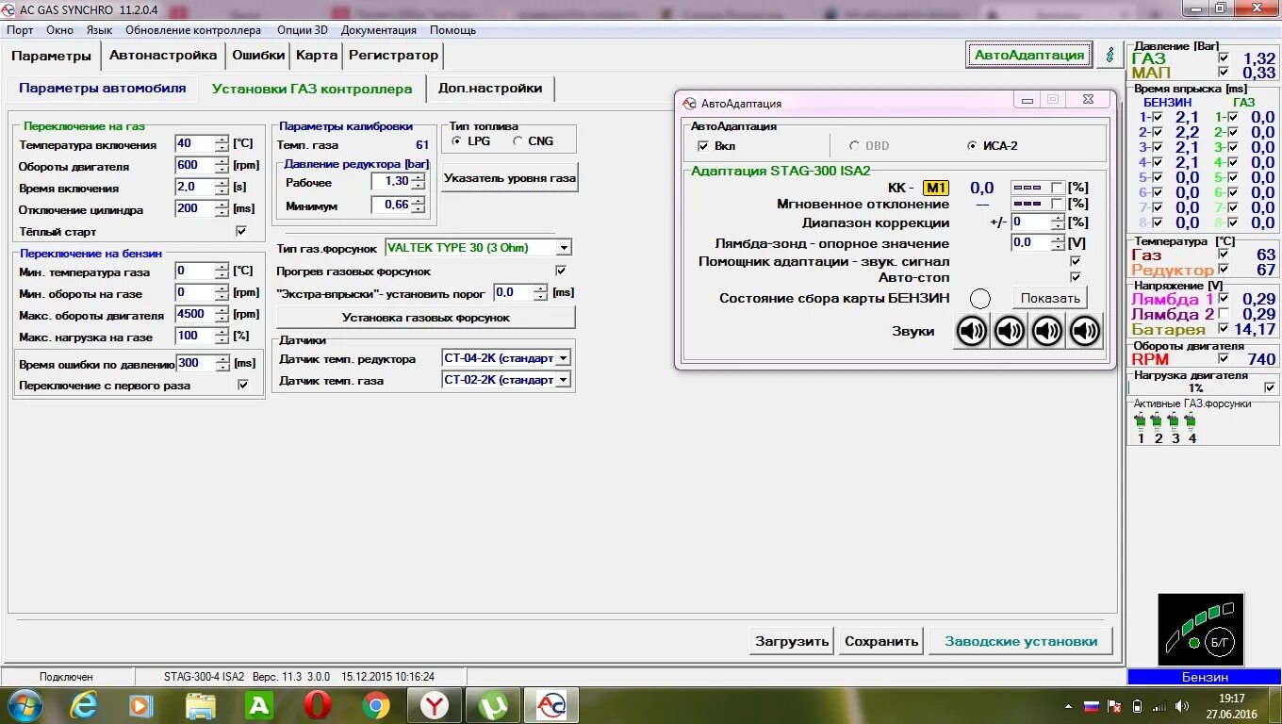Adjust the Диапазон коррекции spinner
Image resolution: width=1282 pixels, height=724 pixels.
[x=1058, y=222]
